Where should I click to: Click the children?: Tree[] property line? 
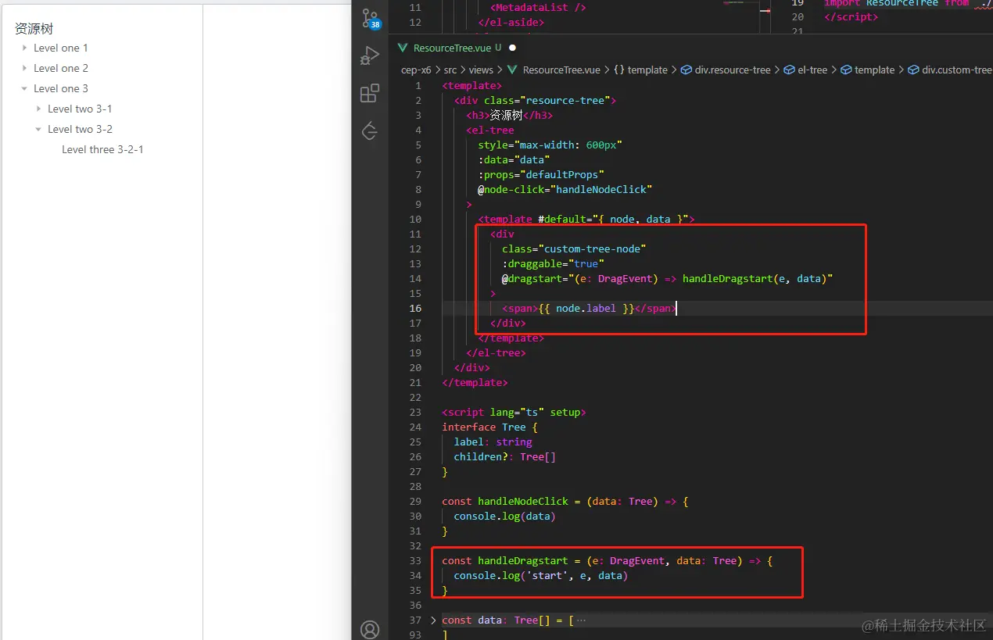tap(505, 456)
